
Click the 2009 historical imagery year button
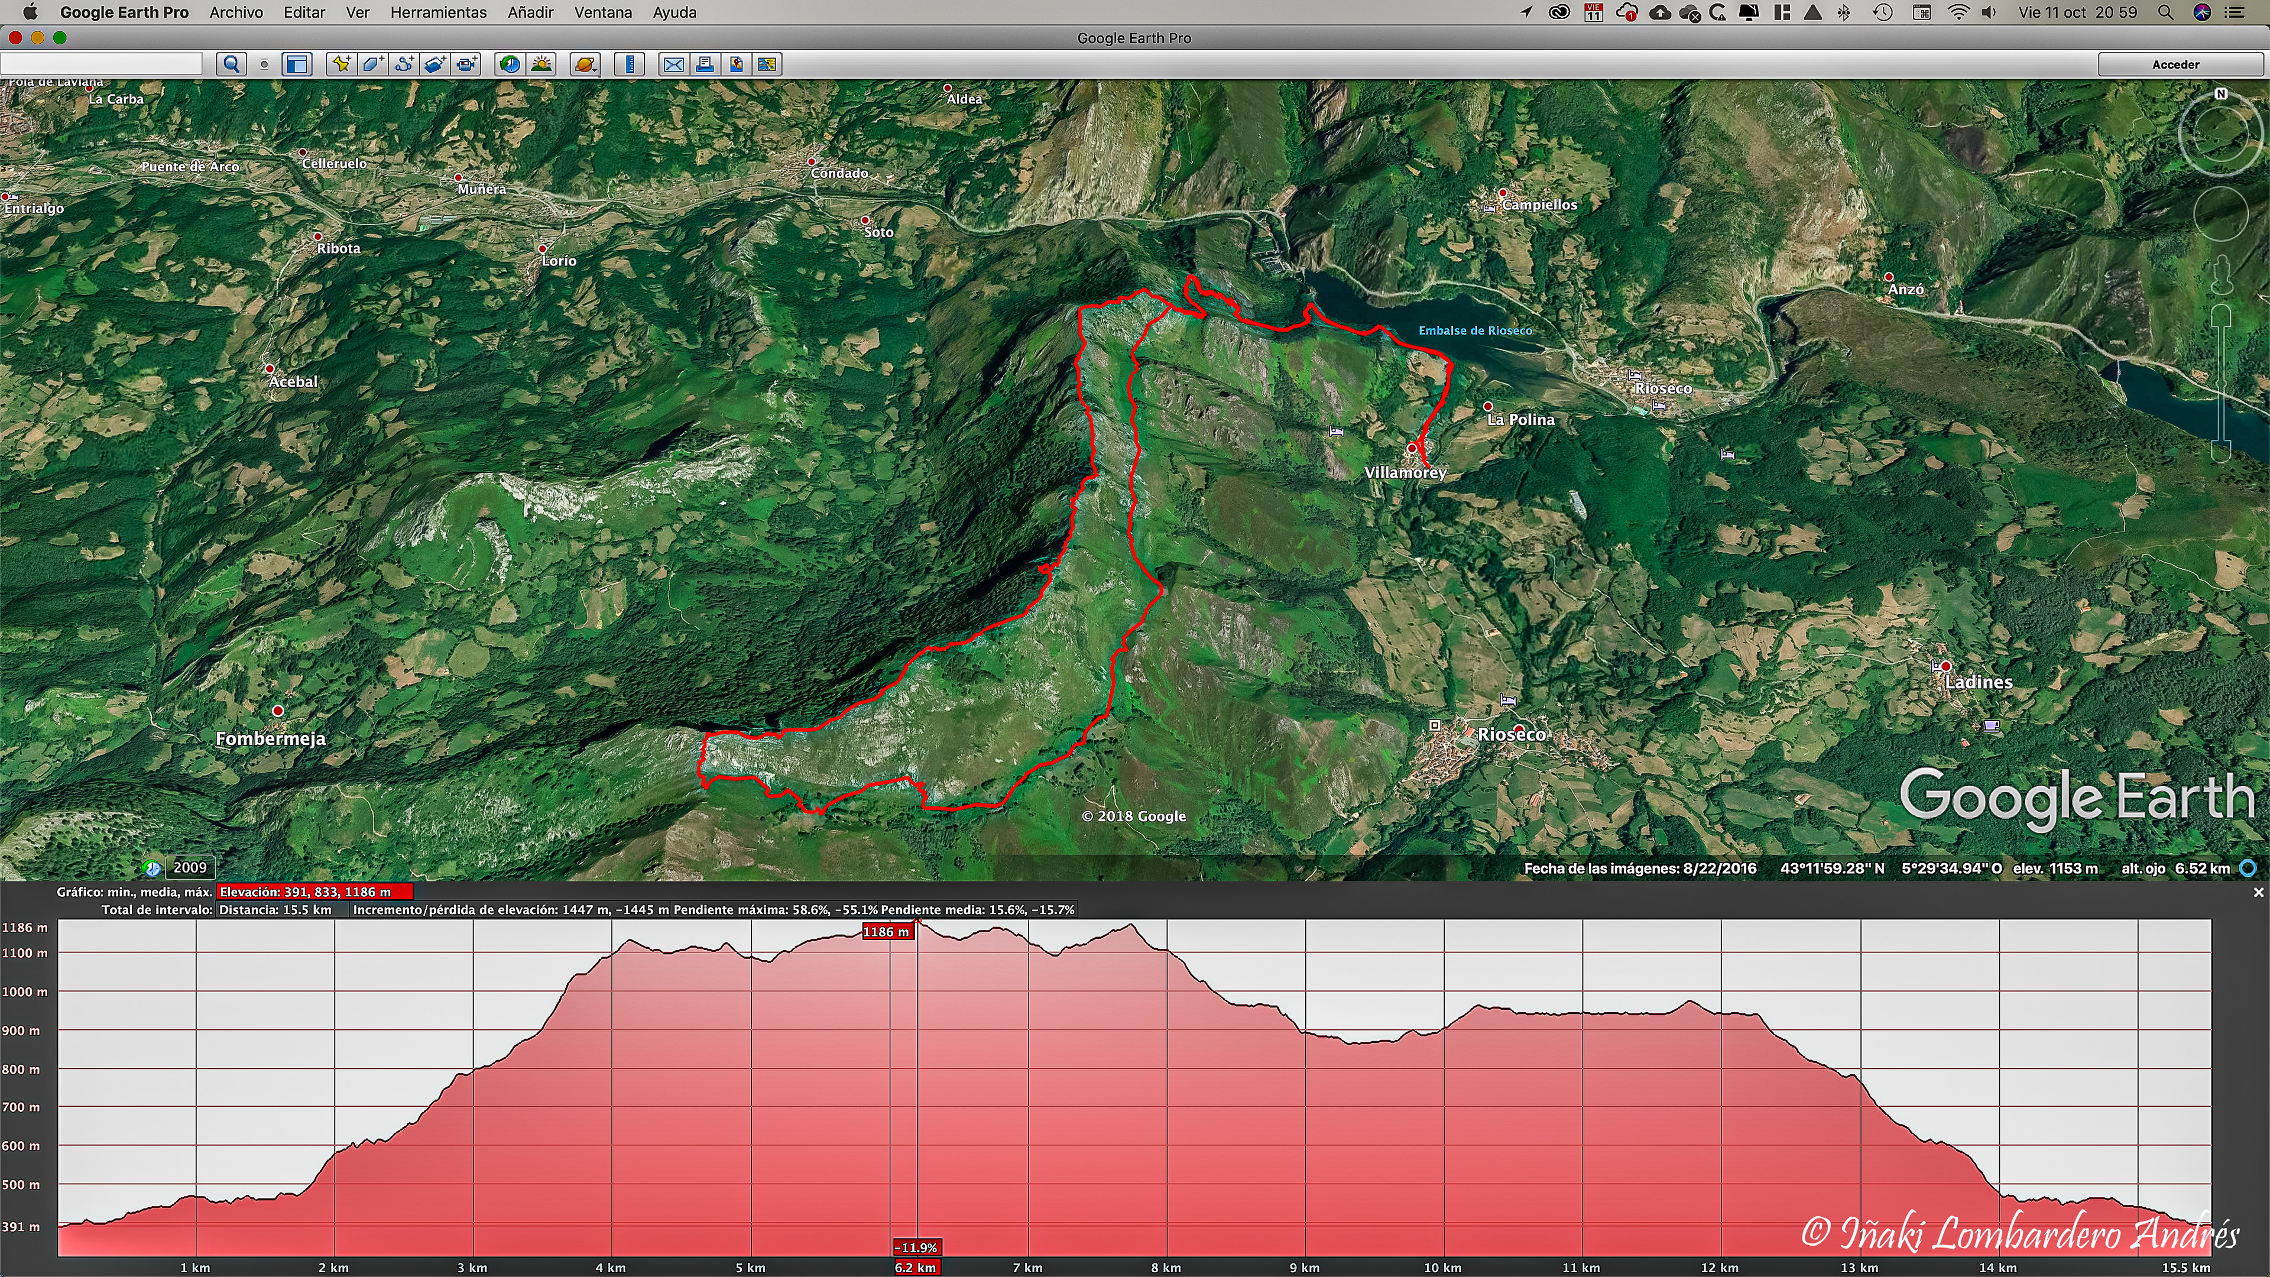[189, 867]
